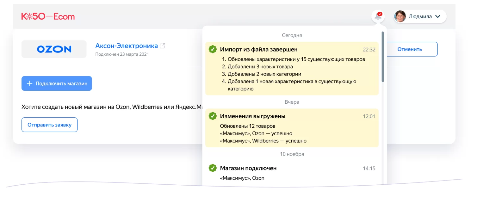This screenshot has width=477, height=203.
Task: Click «Подключить магазин» button
Action: pos(57,83)
